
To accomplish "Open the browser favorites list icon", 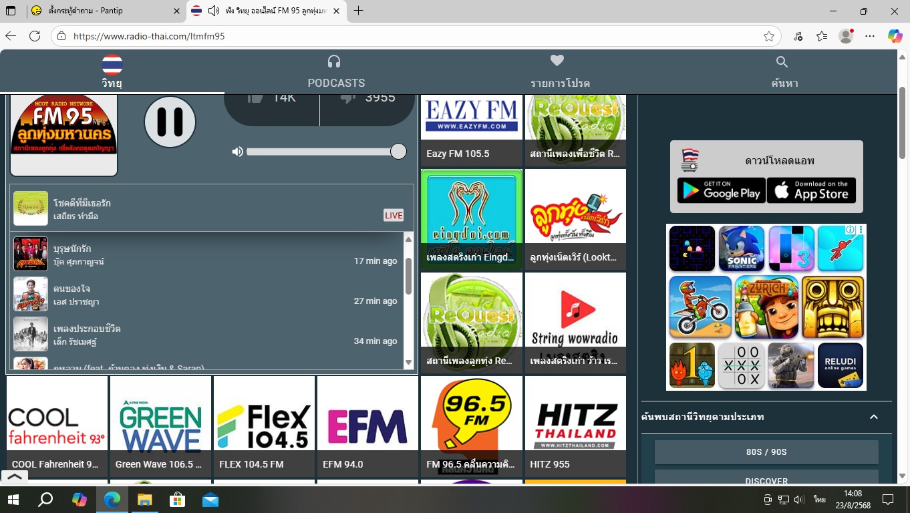I will coord(822,36).
